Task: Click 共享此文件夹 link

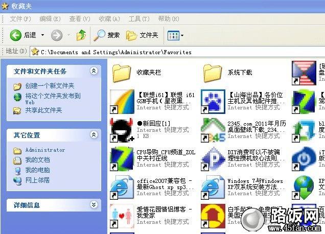Action: pos(43,110)
